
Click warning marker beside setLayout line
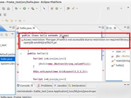point(18,72)
